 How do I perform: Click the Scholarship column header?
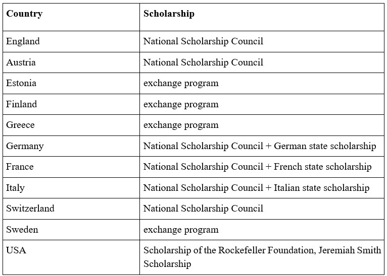(169, 14)
